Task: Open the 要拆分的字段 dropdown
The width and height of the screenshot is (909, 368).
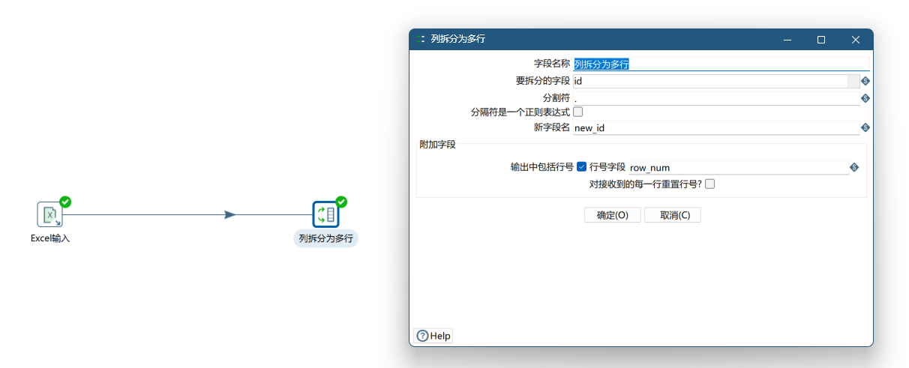Action: 853,81
